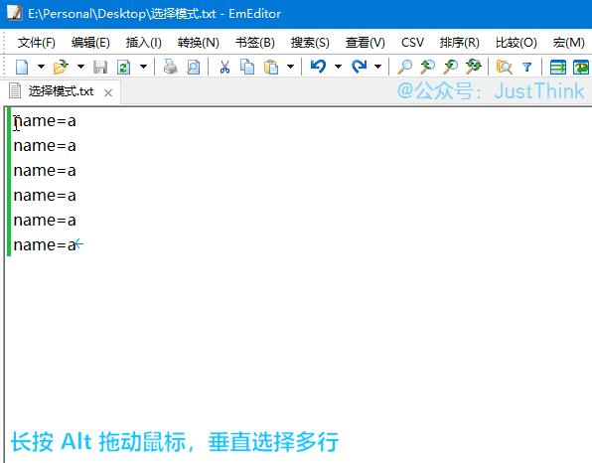
Task: Click the Find magnifier icon
Action: click(x=404, y=67)
